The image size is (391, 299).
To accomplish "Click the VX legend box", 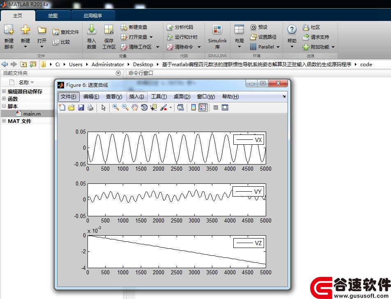I will 248,140.
